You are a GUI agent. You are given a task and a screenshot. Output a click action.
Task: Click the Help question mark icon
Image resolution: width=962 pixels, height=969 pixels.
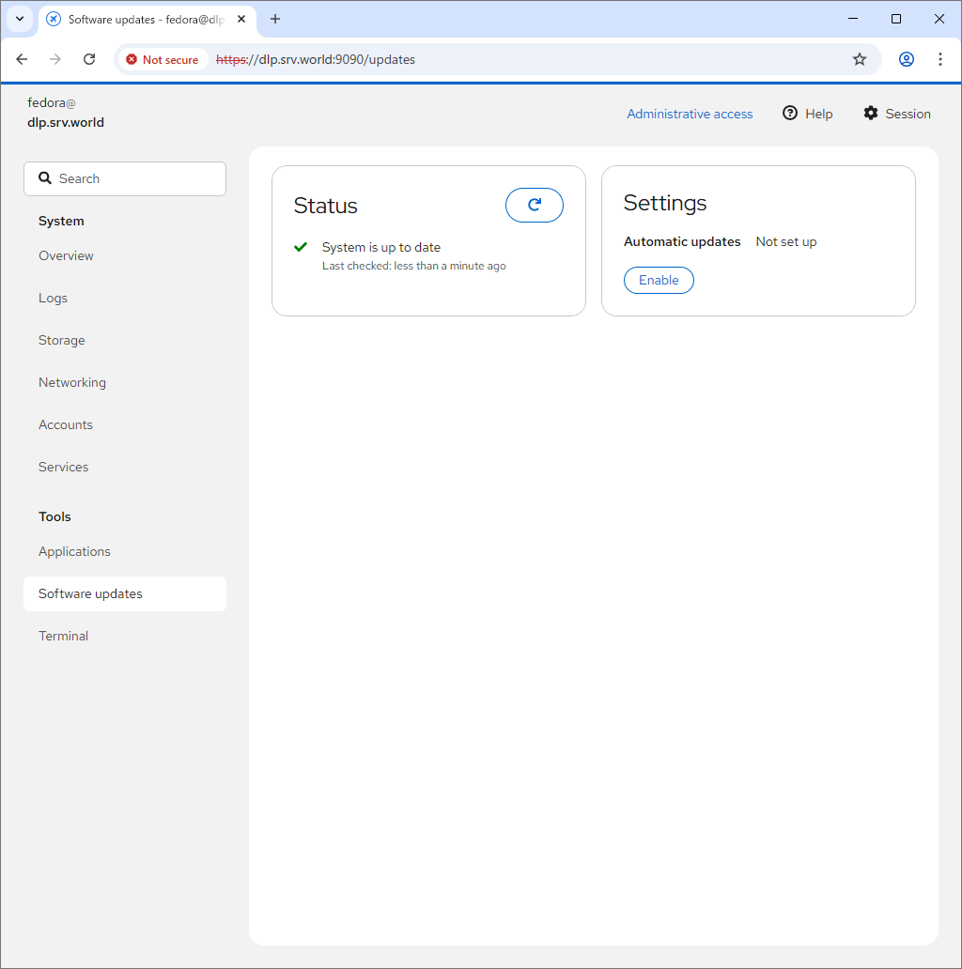click(x=789, y=113)
